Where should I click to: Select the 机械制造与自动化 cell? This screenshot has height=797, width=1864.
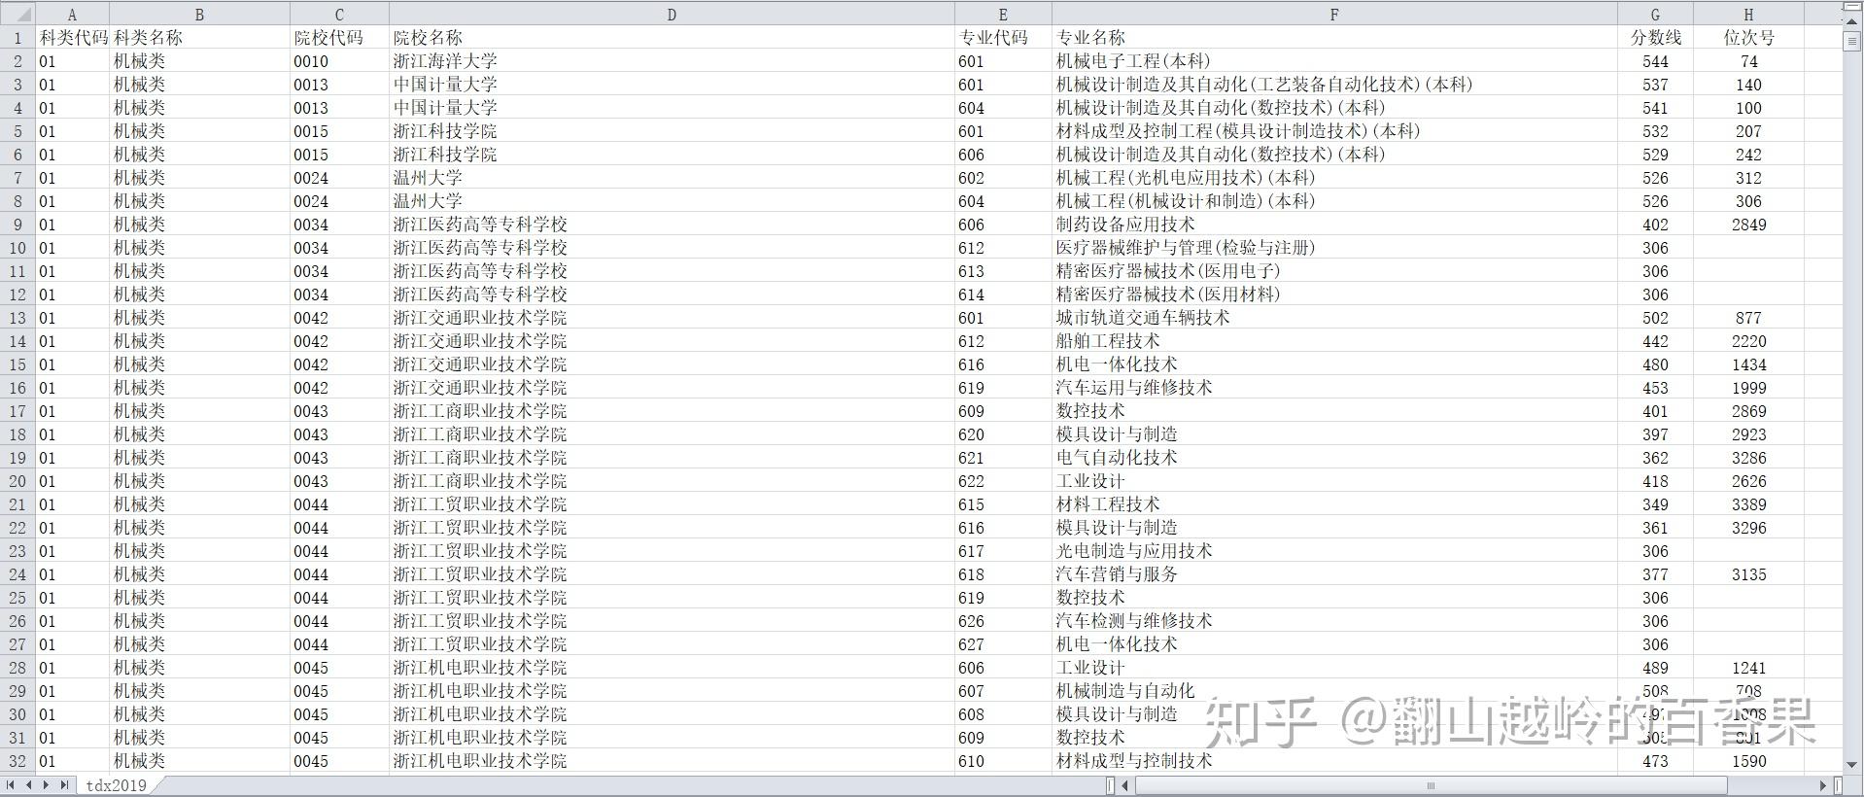pyautogui.click(x=1334, y=690)
